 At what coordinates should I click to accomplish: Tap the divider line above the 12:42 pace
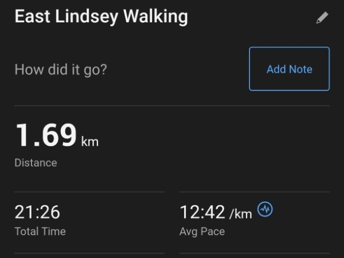[x=255, y=191]
